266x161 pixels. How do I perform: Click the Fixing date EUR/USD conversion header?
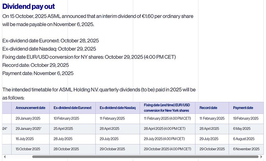point(167,108)
